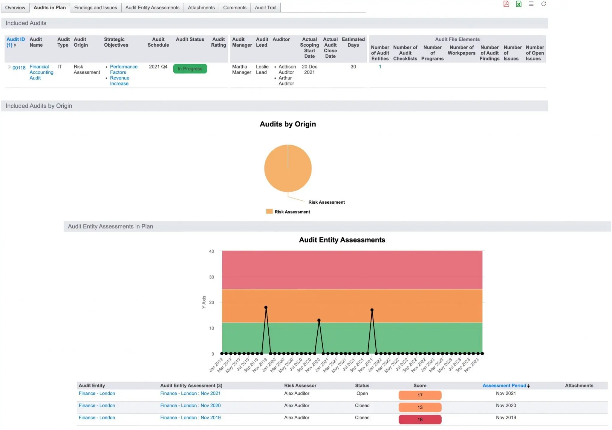Viewport: 612px width, 430px height.
Task: Export the report to Excel
Action: click(519, 4)
